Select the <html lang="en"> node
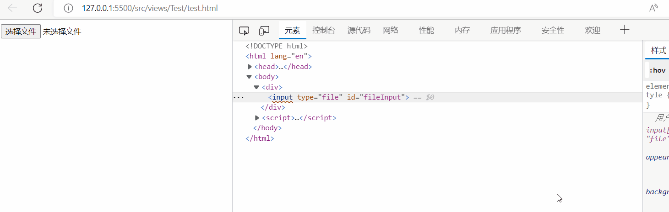The width and height of the screenshot is (669, 212). click(x=278, y=56)
